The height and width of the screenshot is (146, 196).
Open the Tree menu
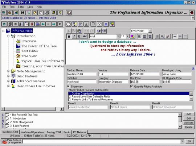12,7
